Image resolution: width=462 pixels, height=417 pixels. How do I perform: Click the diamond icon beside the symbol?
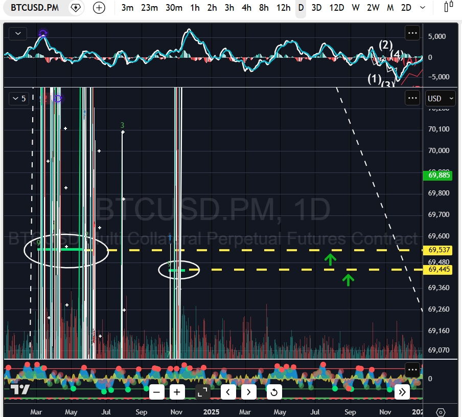point(76,8)
